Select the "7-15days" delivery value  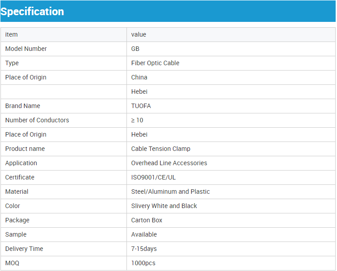pyautogui.click(x=144, y=249)
